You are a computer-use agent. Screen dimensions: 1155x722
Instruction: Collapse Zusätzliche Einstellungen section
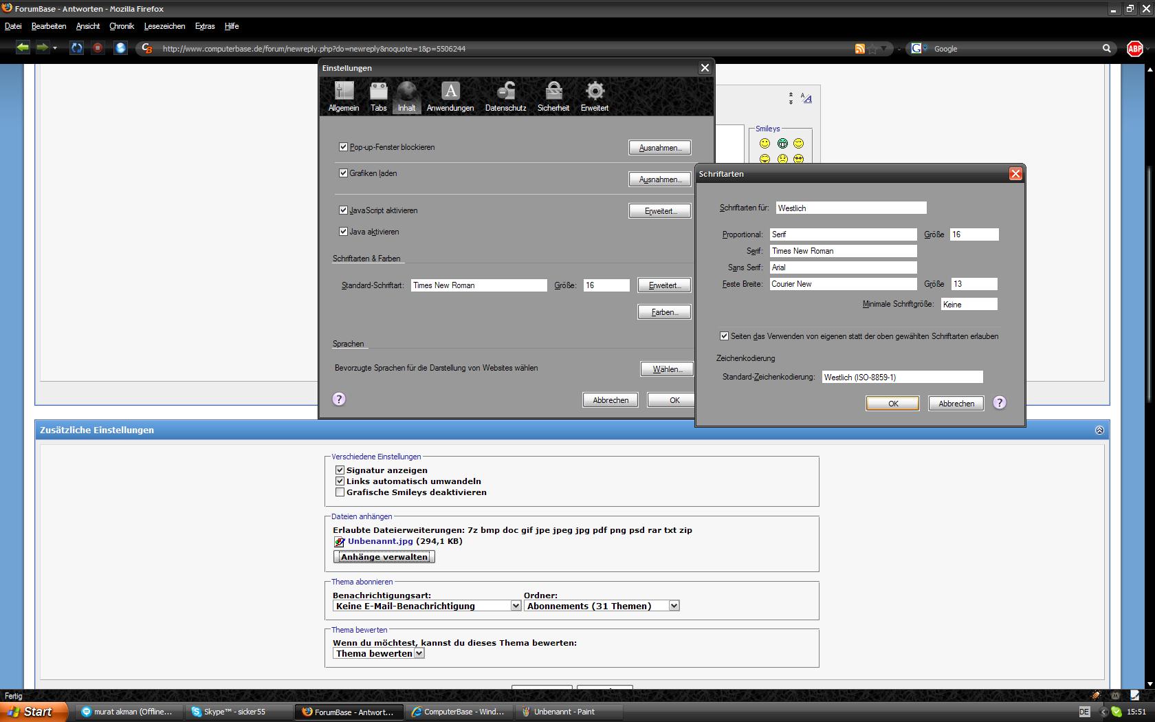point(1099,430)
